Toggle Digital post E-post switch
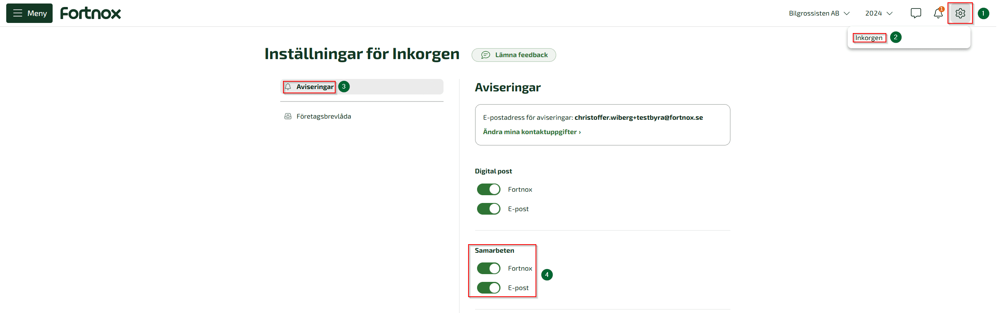The width and height of the screenshot is (997, 313). [489, 209]
